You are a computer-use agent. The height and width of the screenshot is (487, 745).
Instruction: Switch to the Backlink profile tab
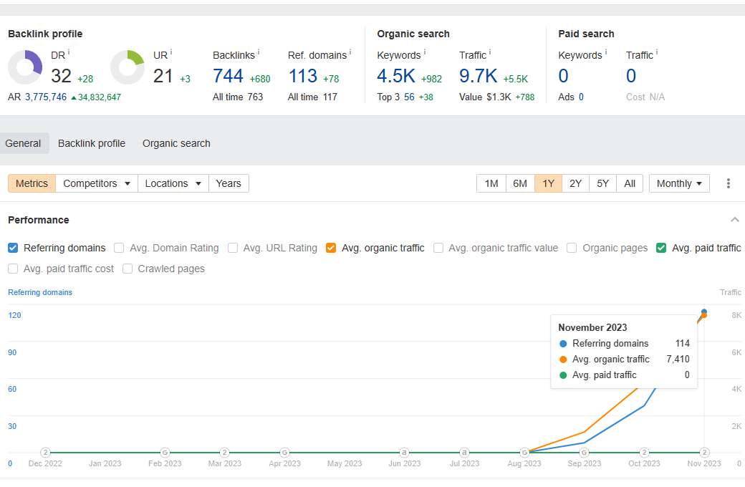(92, 143)
